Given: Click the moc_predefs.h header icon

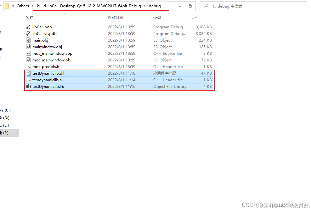Looking at the screenshot, I should [x=29, y=67].
